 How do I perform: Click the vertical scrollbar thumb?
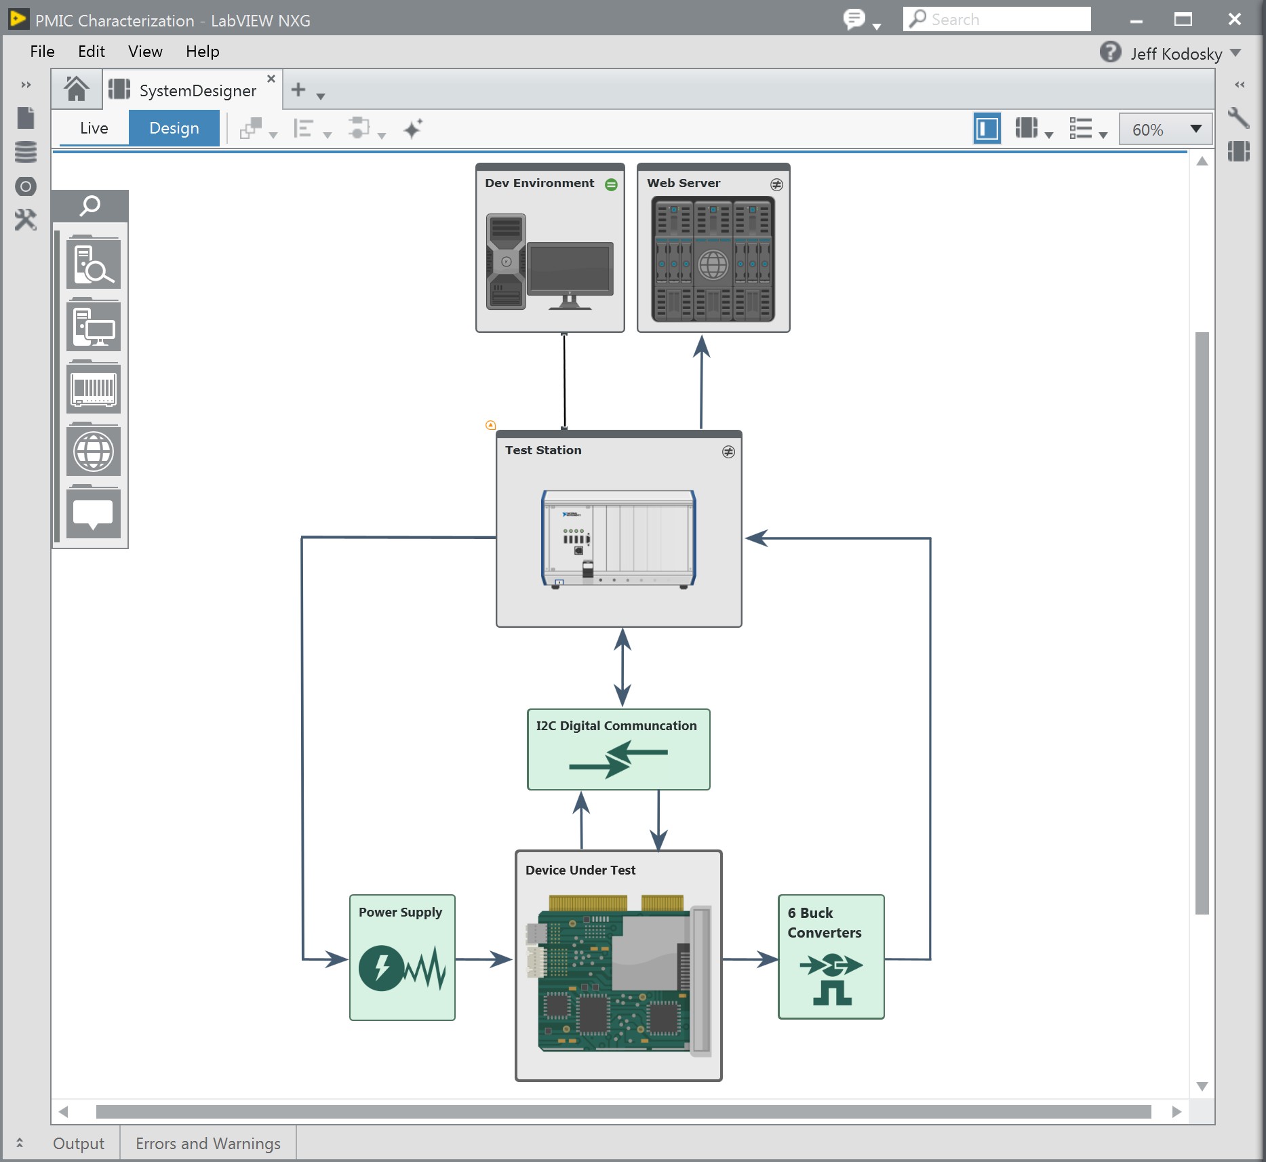[x=1202, y=622]
